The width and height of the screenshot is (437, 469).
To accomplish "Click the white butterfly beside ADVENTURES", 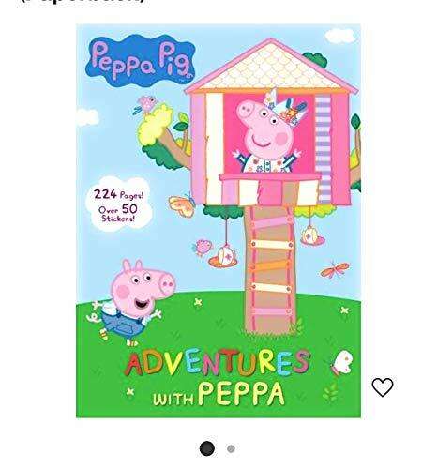I will click(x=341, y=363).
